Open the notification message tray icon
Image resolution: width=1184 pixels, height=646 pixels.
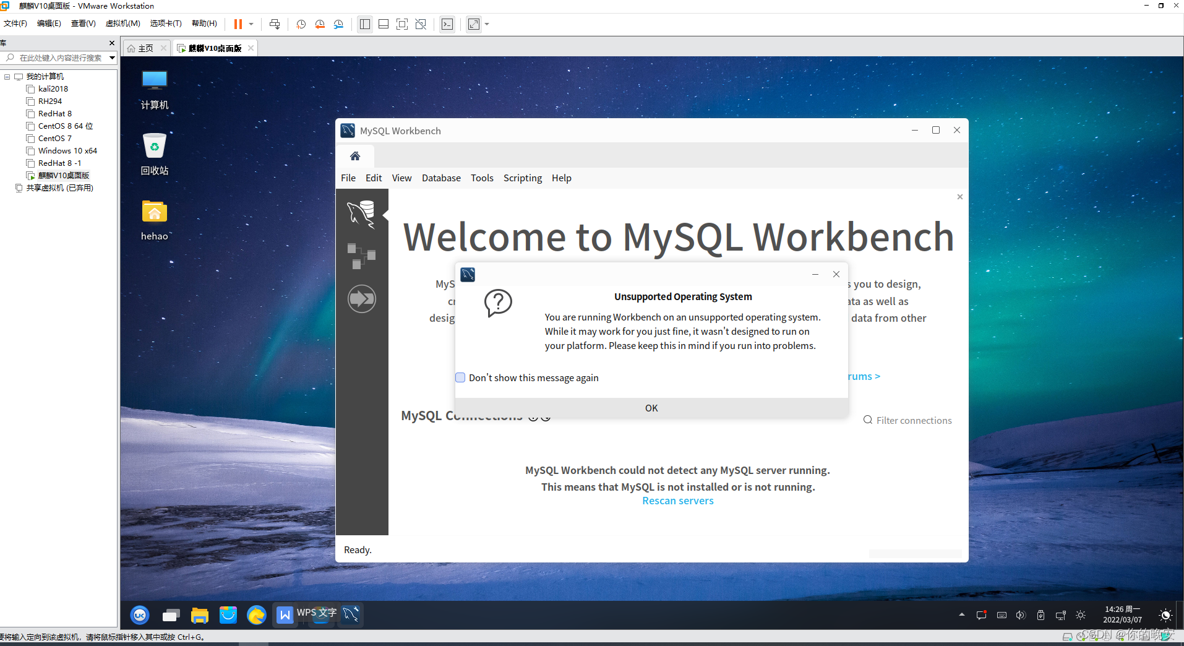pos(982,615)
